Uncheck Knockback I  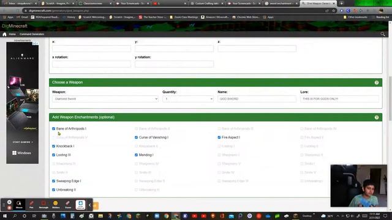point(53,146)
